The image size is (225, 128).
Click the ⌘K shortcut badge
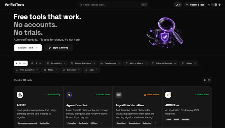pos(144,5)
